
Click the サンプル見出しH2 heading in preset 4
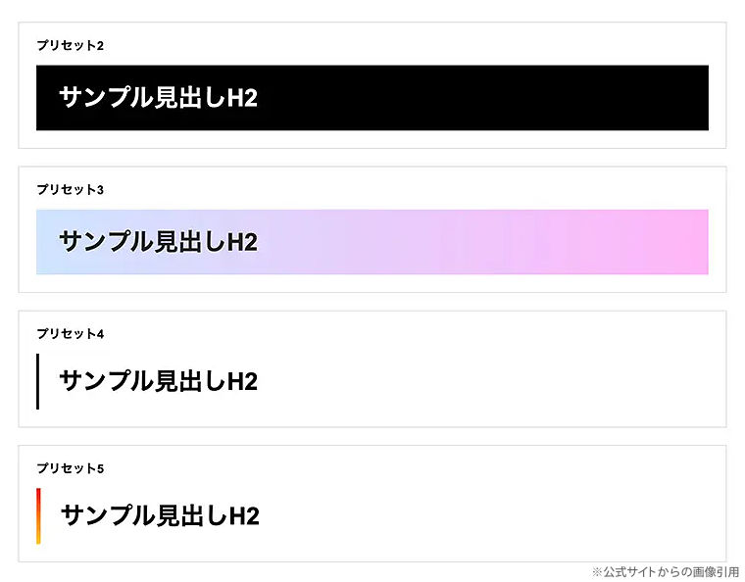[158, 381]
